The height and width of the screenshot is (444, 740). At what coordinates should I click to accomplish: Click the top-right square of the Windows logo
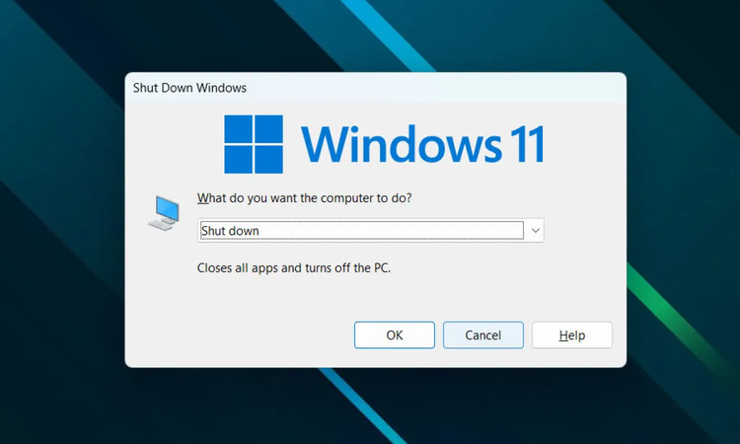[x=269, y=129]
